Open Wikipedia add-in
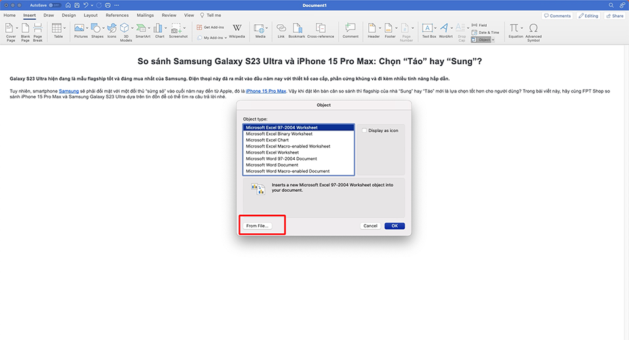The height and width of the screenshot is (340, 629). tap(237, 31)
